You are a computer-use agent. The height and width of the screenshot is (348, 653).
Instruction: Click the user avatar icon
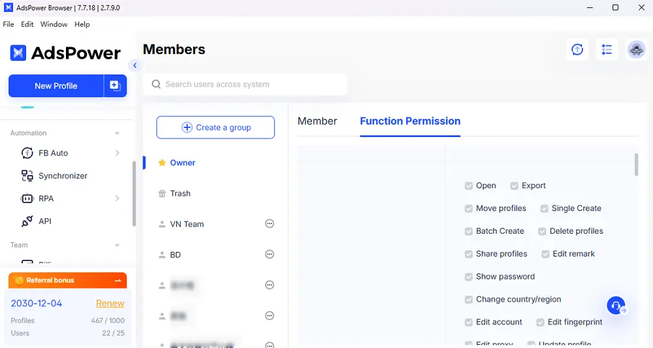[x=636, y=50]
